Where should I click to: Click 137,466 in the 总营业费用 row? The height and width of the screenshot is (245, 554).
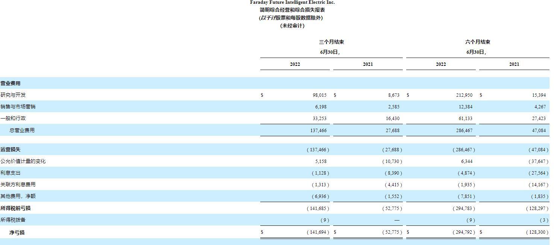[x=318, y=131]
